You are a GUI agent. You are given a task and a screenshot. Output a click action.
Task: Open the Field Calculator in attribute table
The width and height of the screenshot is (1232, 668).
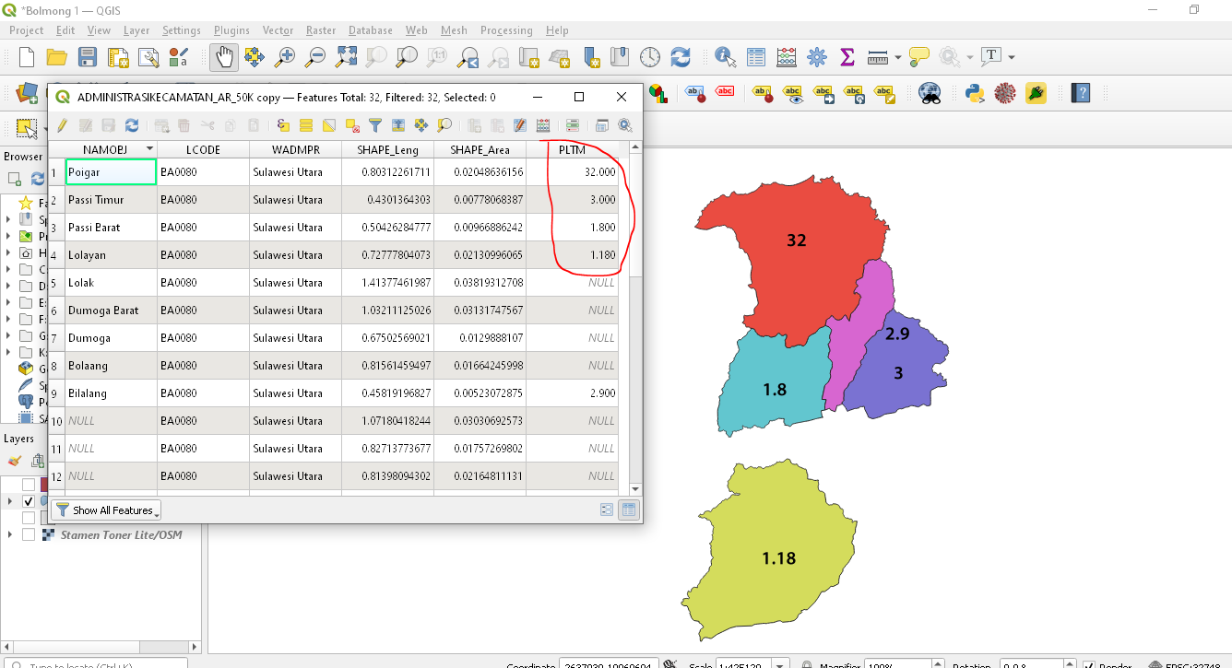click(543, 125)
